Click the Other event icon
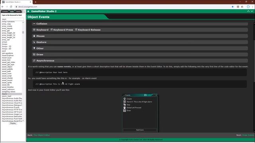 [x=34, y=48]
